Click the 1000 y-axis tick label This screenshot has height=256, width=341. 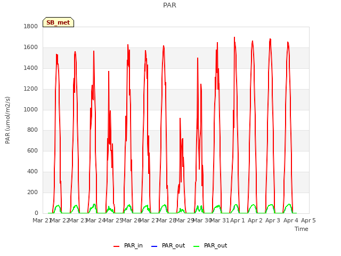pos(31,109)
